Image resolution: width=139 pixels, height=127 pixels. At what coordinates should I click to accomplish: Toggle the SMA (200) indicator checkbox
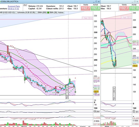pos(37,13)
